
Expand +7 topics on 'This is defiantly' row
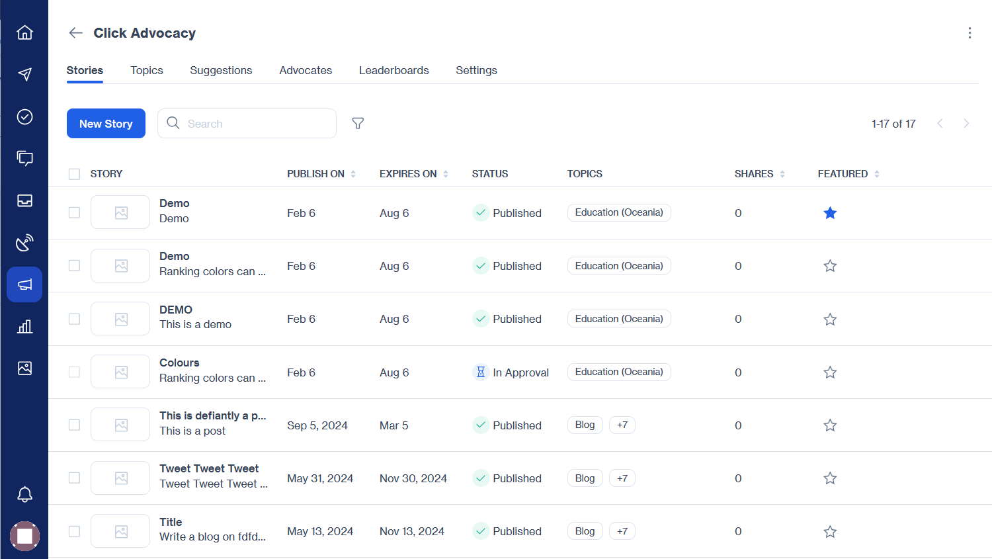point(622,425)
